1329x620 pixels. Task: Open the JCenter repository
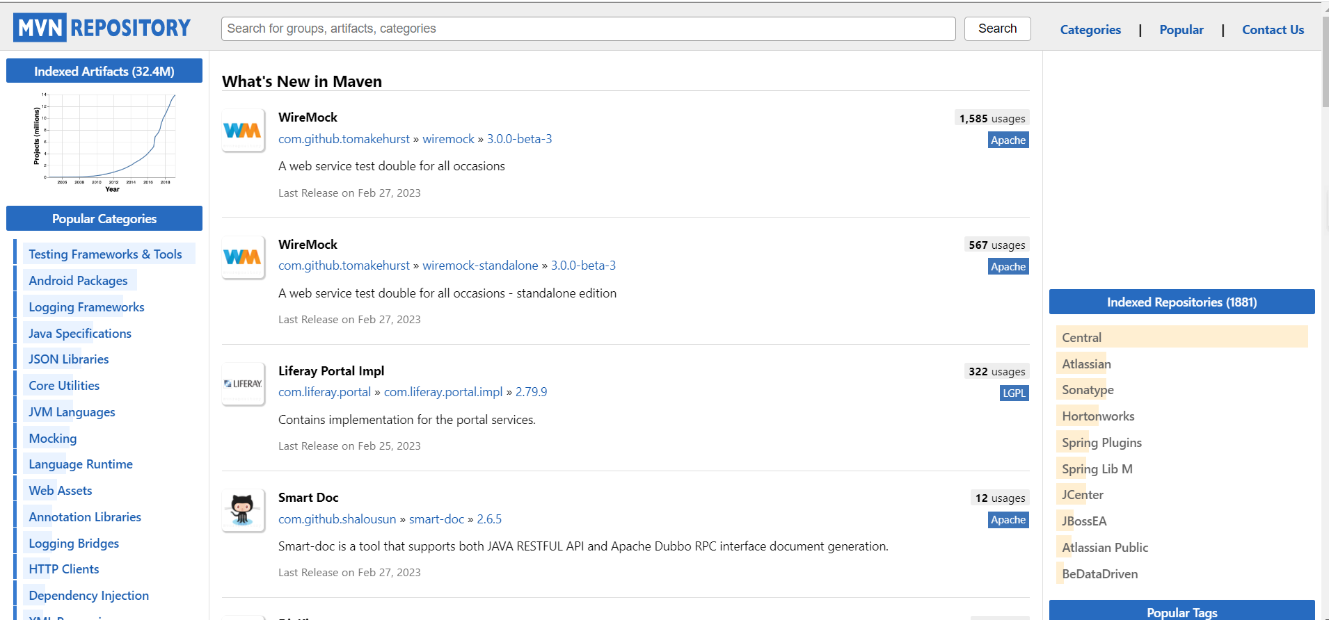point(1083,495)
